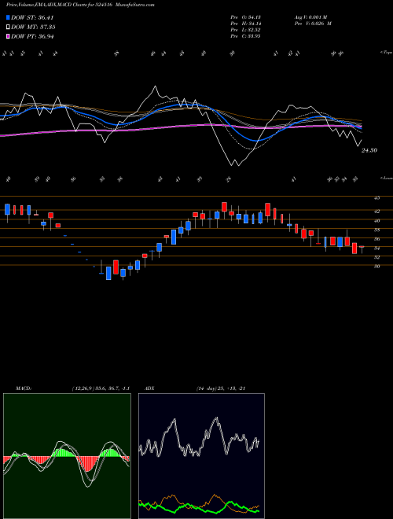Click the 'Pre V: 0.026 M' value
This screenshot has height=519, width=393.
(313, 24)
